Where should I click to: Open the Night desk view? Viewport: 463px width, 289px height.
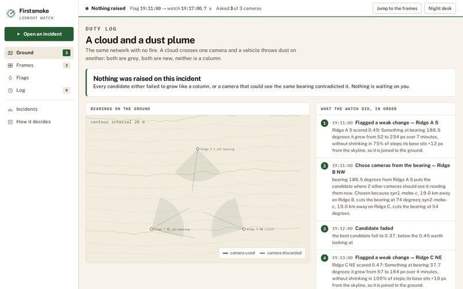pos(440,8)
